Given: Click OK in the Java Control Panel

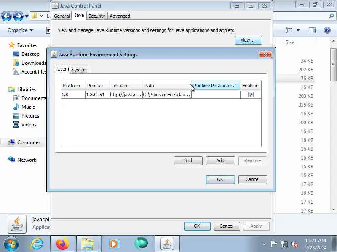Looking at the screenshot, I should (197, 226).
